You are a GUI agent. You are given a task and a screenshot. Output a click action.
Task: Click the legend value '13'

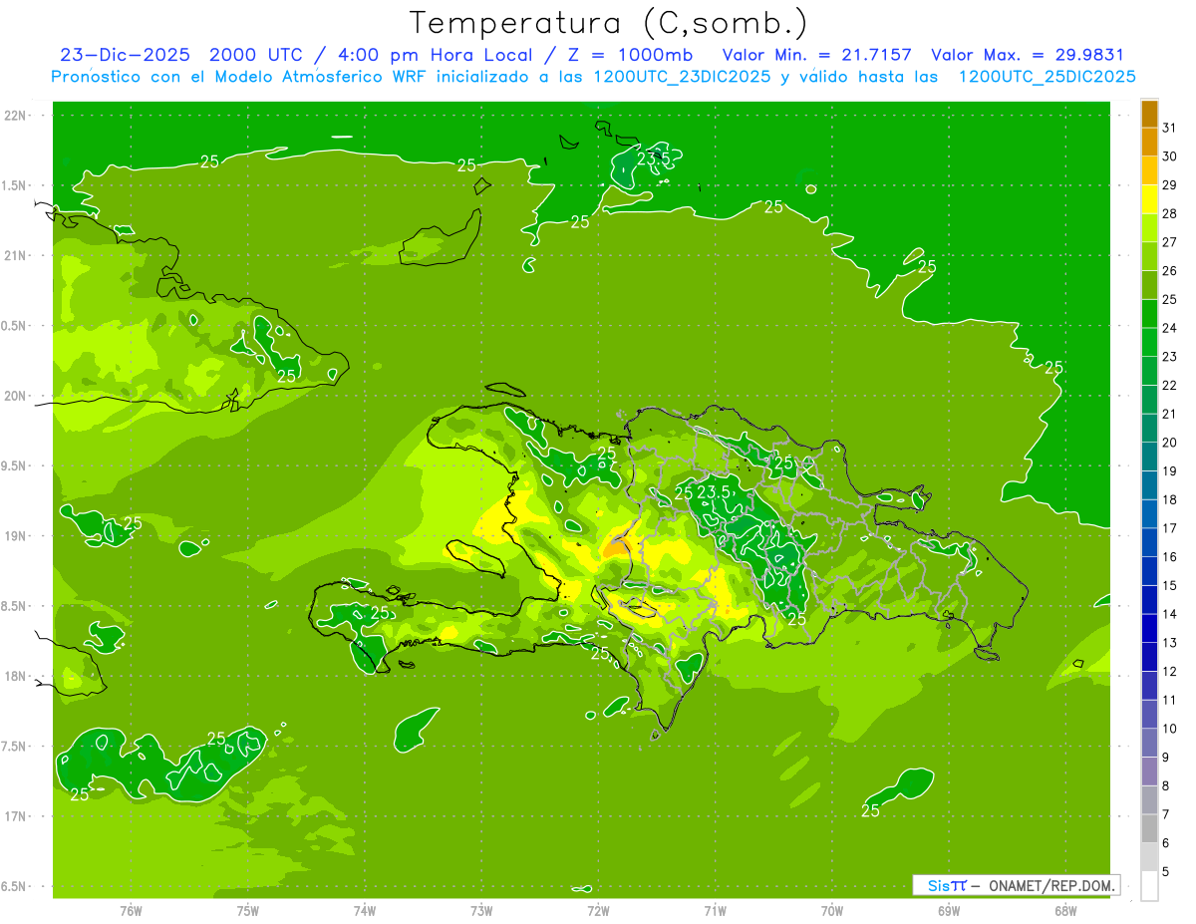(x=1170, y=643)
